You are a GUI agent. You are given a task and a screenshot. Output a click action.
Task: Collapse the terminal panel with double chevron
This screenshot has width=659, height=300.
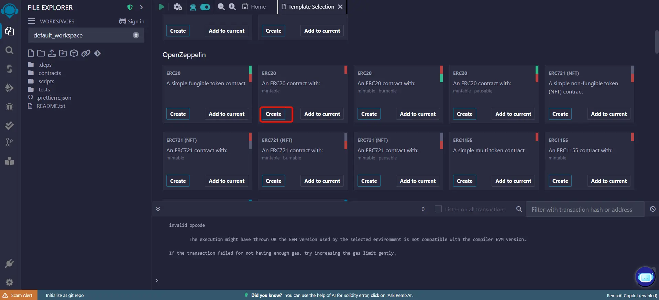click(158, 209)
